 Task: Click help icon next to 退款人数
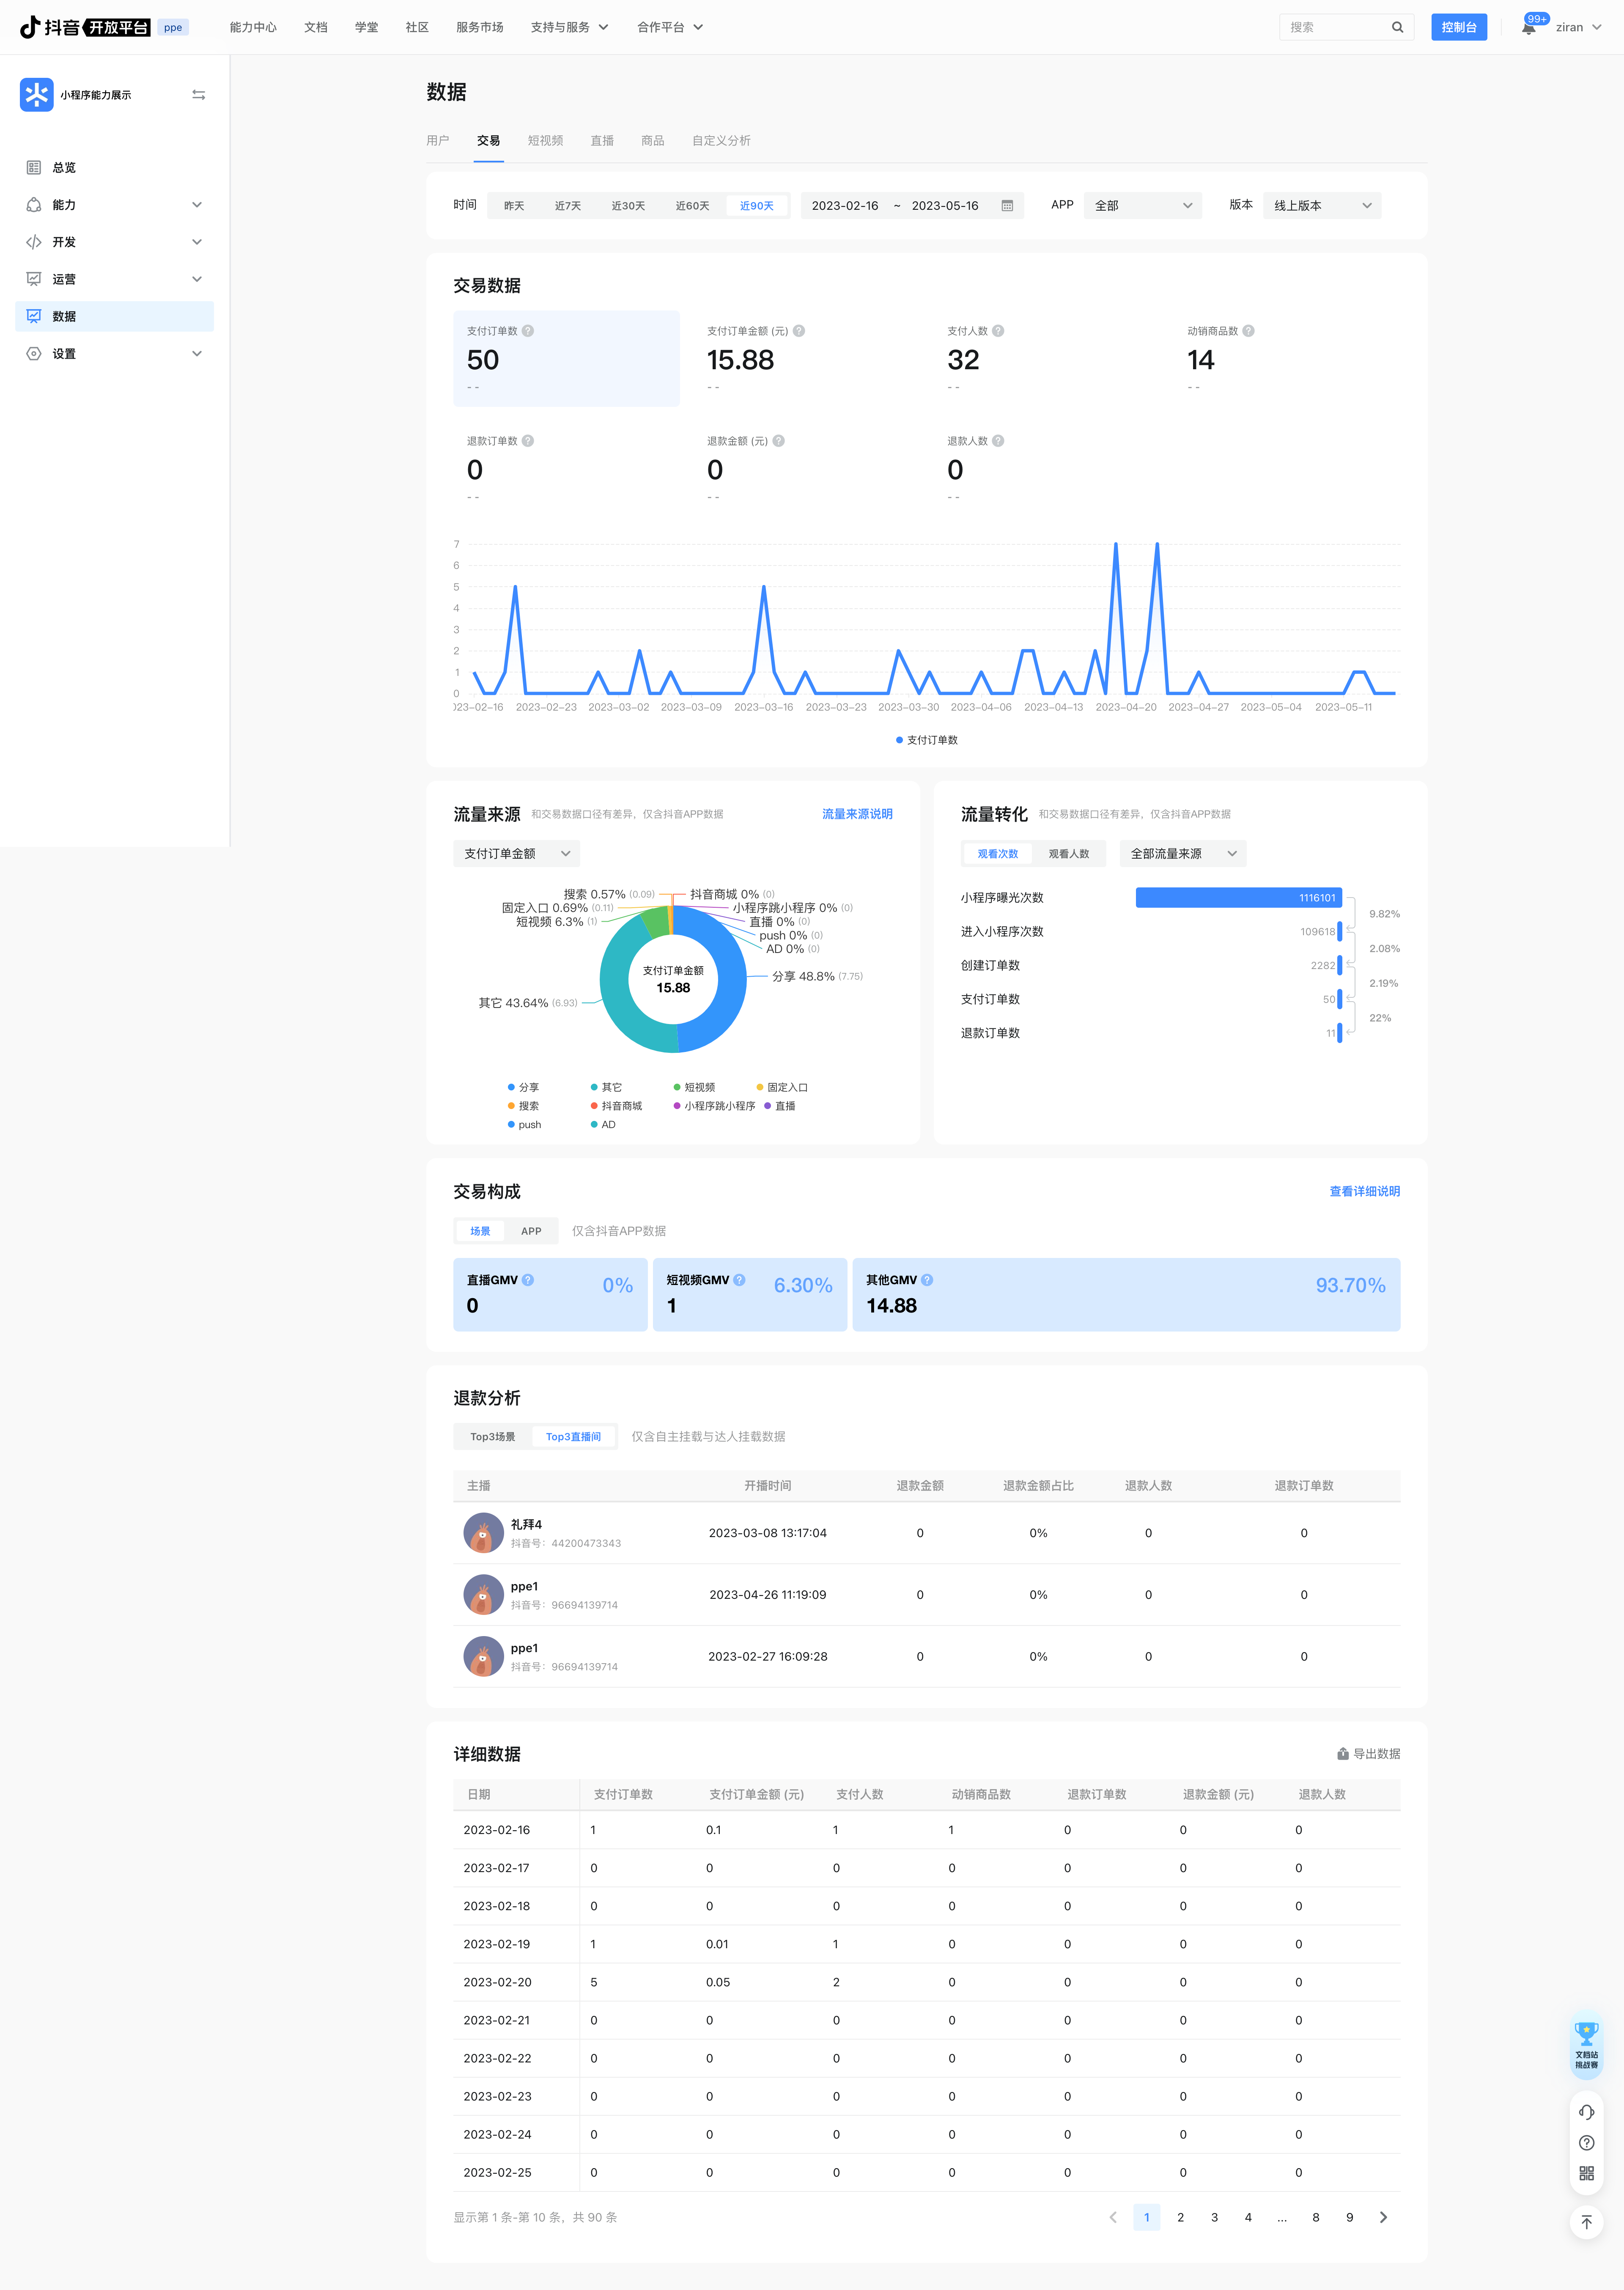pyautogui.click(x=998, y=441)
